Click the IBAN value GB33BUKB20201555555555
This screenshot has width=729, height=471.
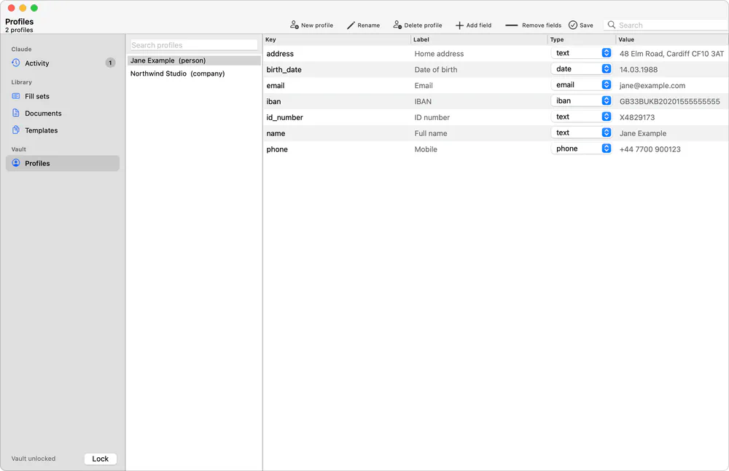tap(669, 101)
